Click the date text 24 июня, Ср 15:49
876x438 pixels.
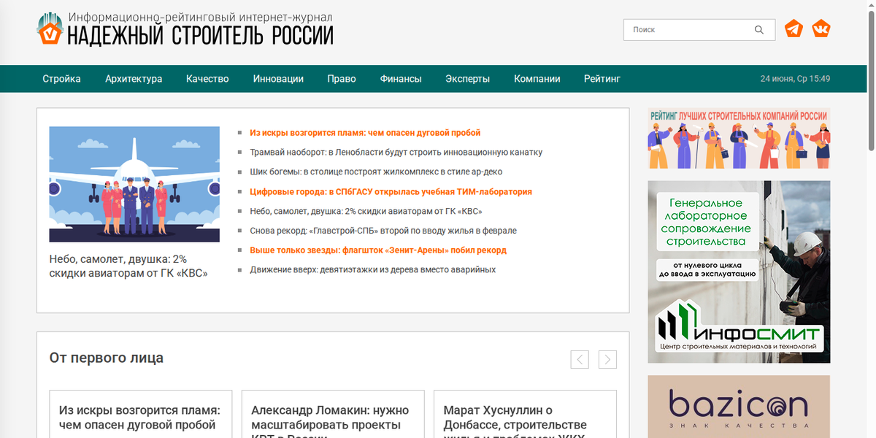tap(795, 79)
